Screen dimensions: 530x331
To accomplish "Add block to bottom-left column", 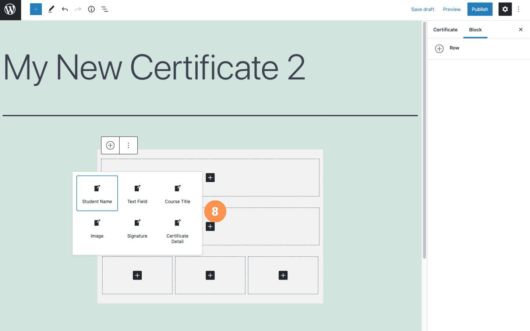I will [x=137, y=275].
